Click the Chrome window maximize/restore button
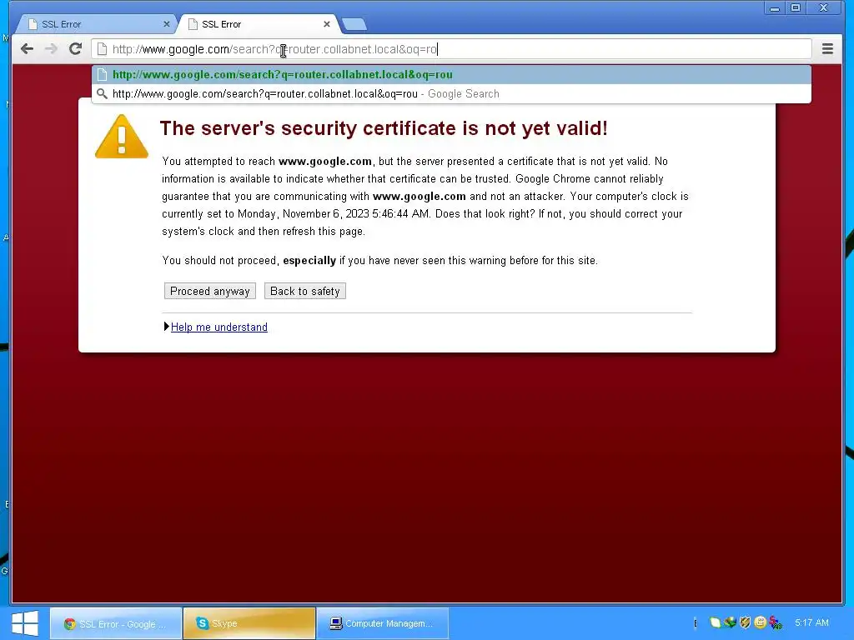The image size is (854, 640). click(796, 7)
